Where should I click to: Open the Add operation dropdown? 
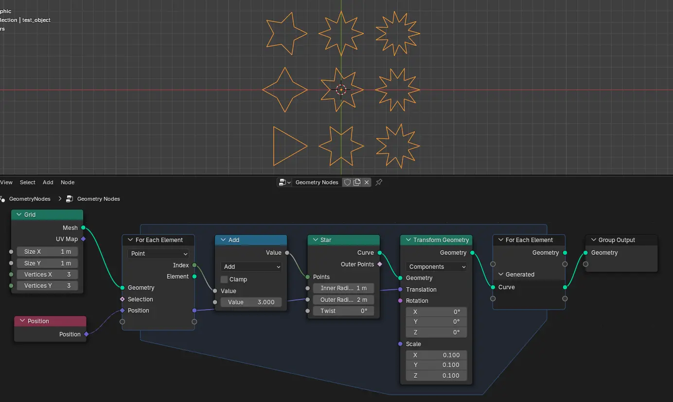pos(251,267)
